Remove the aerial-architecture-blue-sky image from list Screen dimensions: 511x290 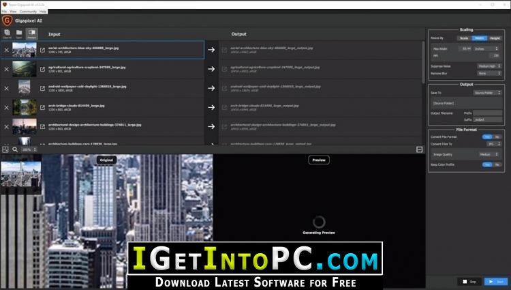pos(7,50)
